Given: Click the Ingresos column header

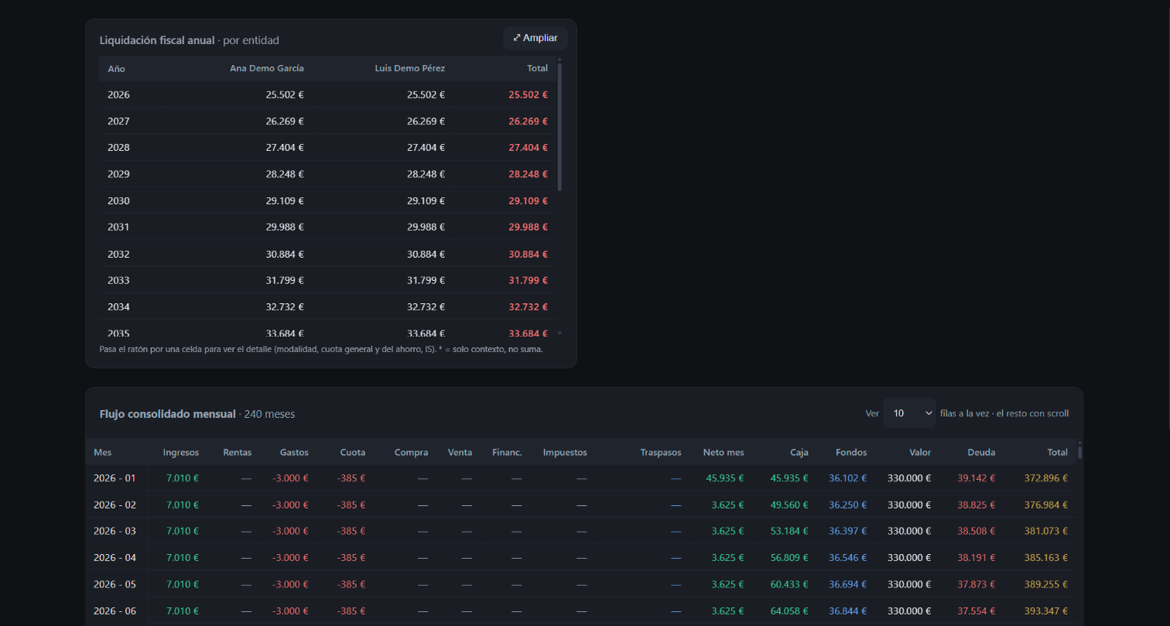Looking at the screenshot, I should 181,452.
